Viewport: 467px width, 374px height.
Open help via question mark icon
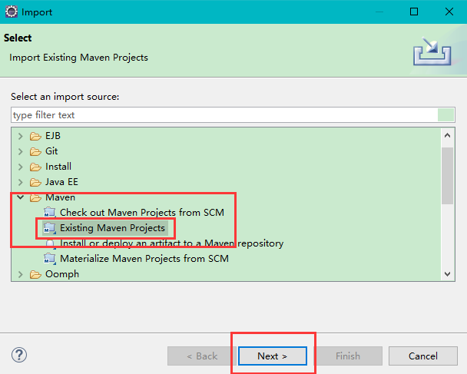point(19,355)
